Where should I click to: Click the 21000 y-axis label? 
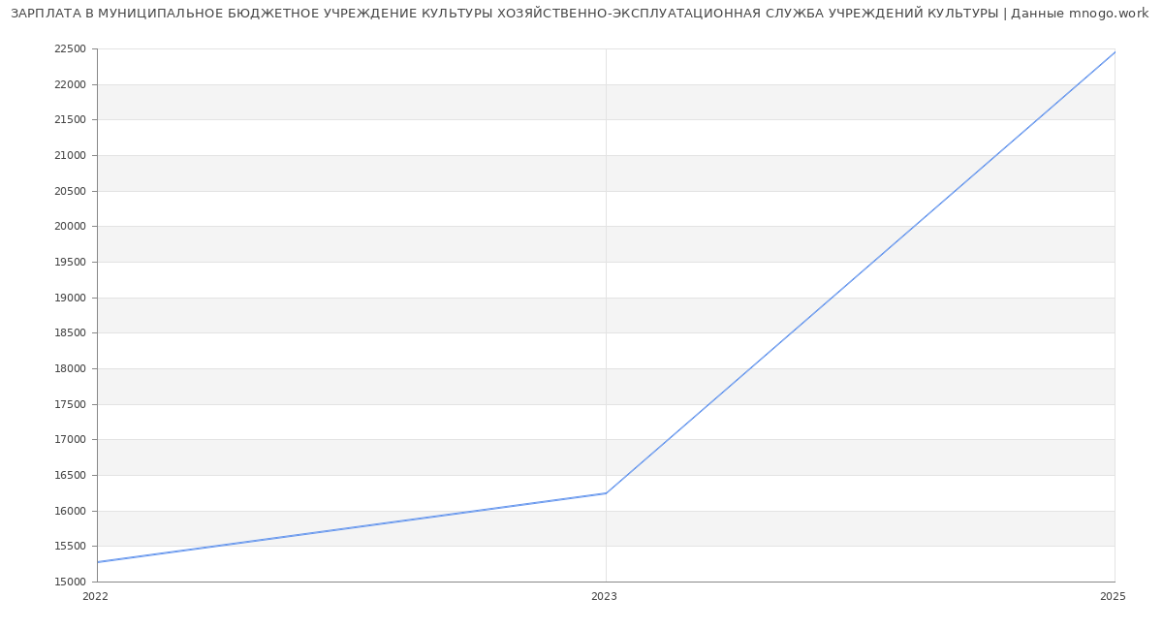(x=70, y=156)
